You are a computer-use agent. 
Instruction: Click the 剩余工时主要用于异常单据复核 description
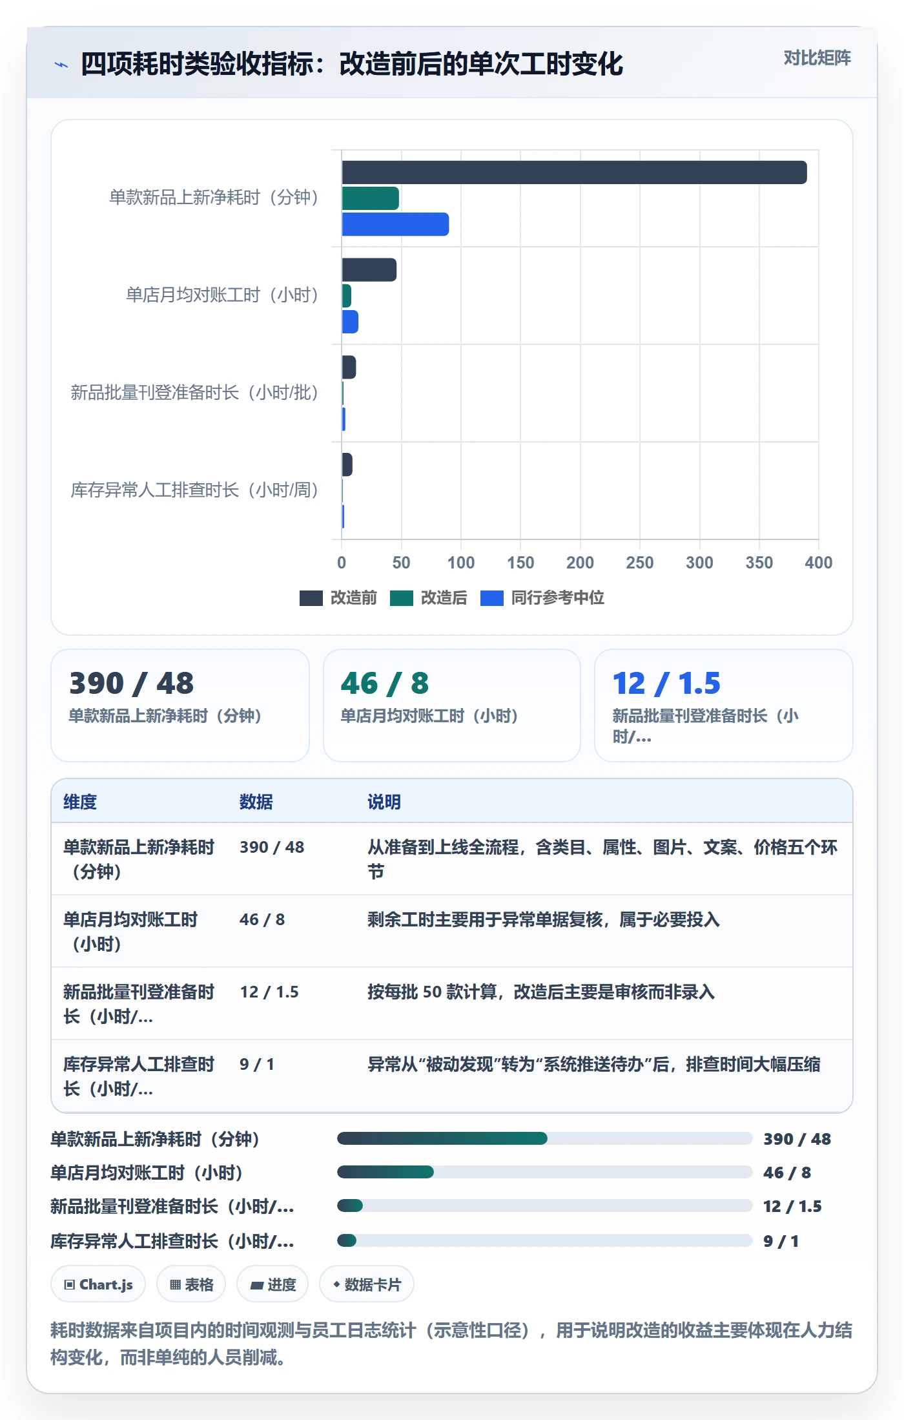pos(544,919)
